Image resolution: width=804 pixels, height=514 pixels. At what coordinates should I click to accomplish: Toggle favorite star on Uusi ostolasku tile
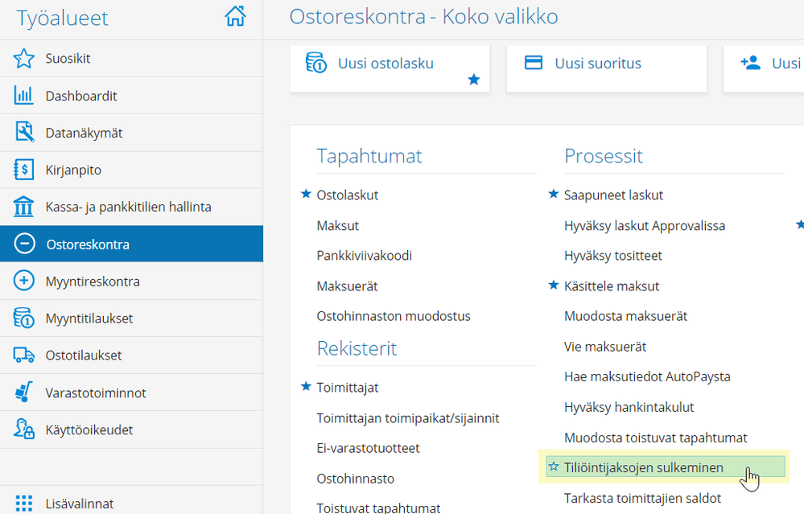pyautogui.click(x=474, y=79)
